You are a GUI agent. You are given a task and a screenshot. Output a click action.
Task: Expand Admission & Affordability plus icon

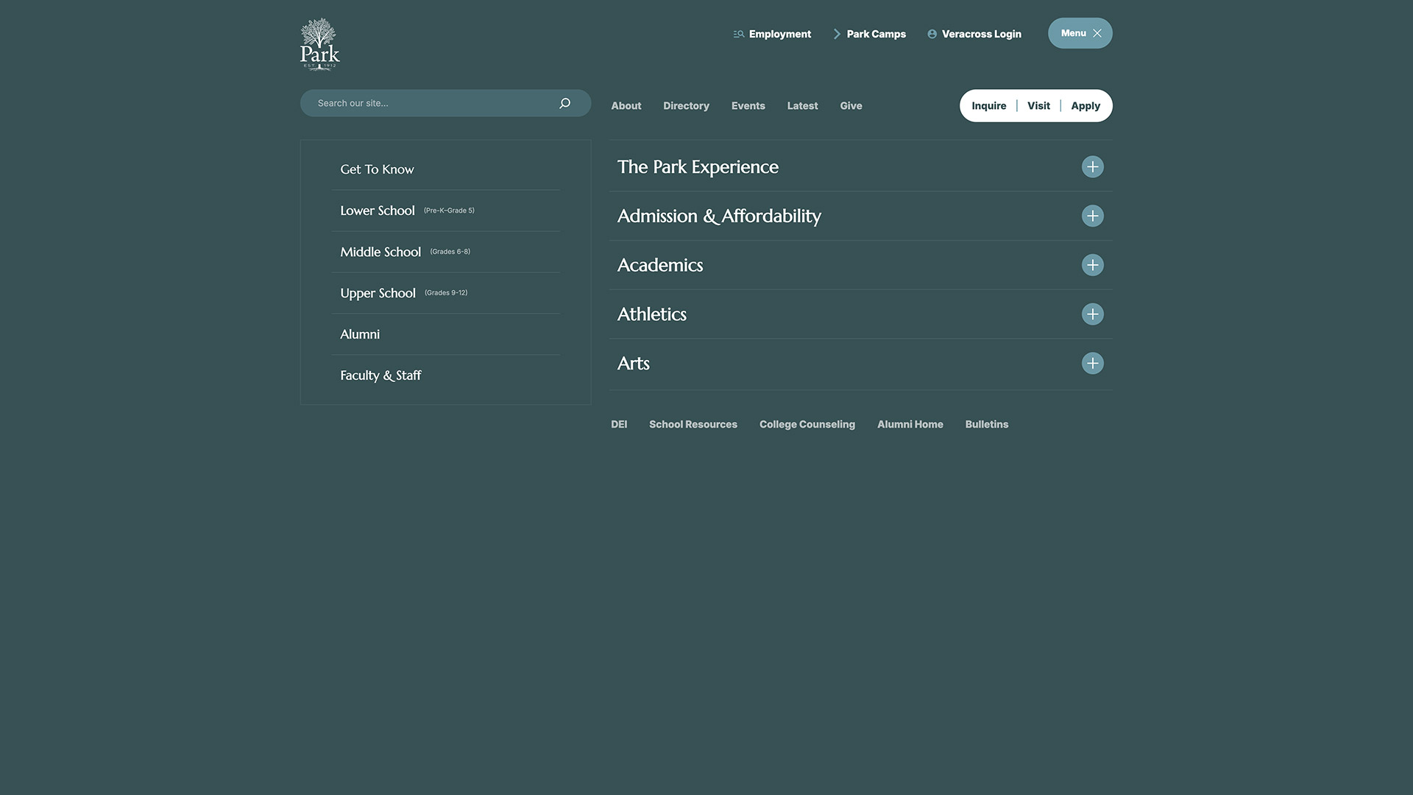(x=1092, y=216)
